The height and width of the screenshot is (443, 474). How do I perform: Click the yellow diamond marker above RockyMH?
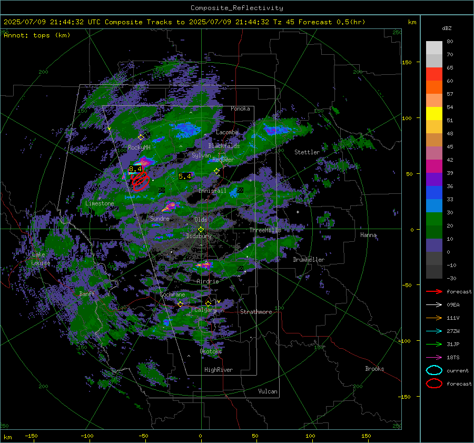(x=141, y=137)
